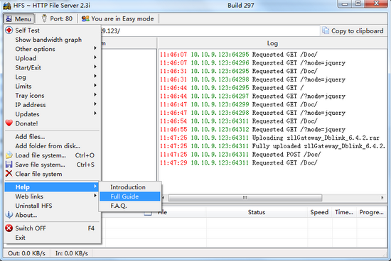Click the floppy disk Save file system icon
The width and height of the screenshot is (391, 261).
[9, 165]
